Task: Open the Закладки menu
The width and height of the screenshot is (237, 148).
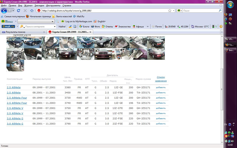Action: click(39, 6)
